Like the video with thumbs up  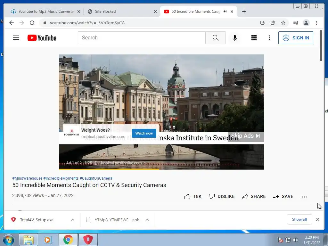193,196
